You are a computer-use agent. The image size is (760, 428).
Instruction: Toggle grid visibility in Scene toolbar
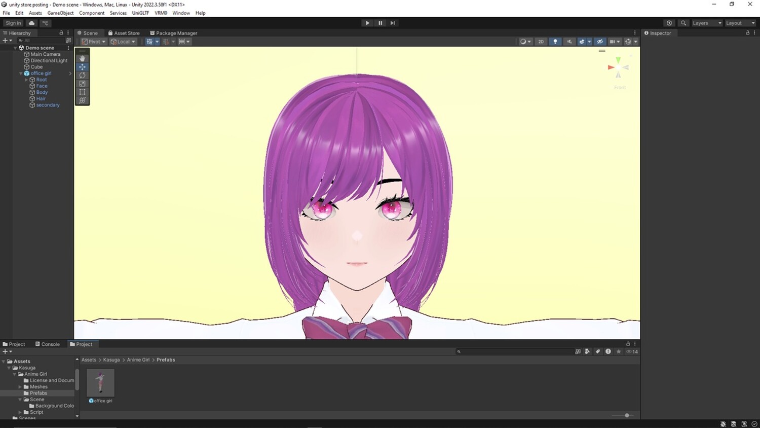[x=149, y=42]
